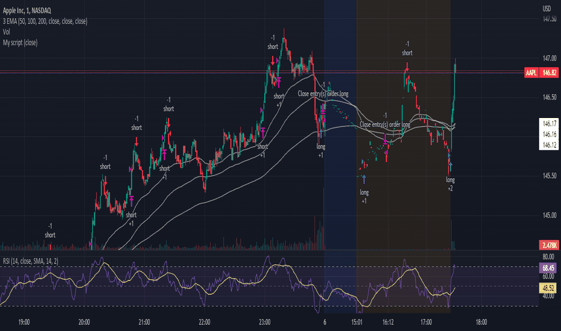Screen dimensions: 561x331
Task: Click the long +2 trade marker
Action: (450, 184)
